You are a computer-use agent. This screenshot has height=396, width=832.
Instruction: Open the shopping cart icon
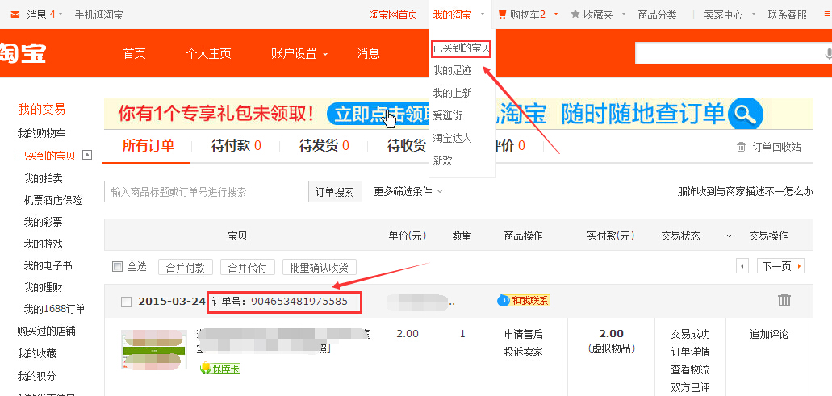coord(501,15)
